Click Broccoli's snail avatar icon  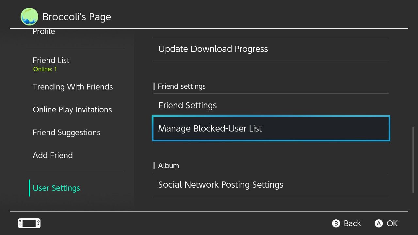[x=29, y=17]
